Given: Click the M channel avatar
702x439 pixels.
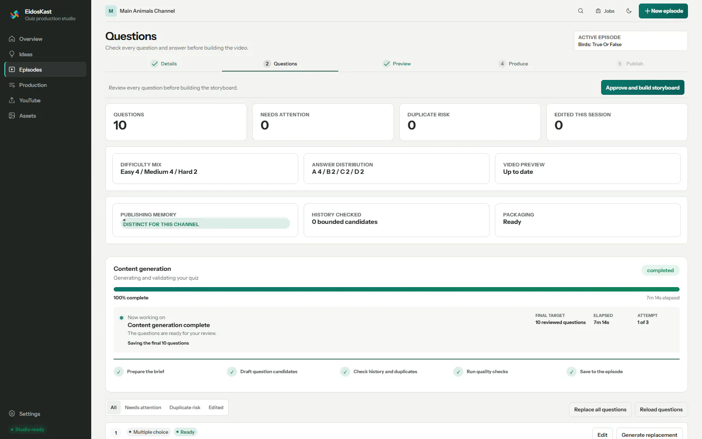Looking at the screenshot, I should coord(111,11).
